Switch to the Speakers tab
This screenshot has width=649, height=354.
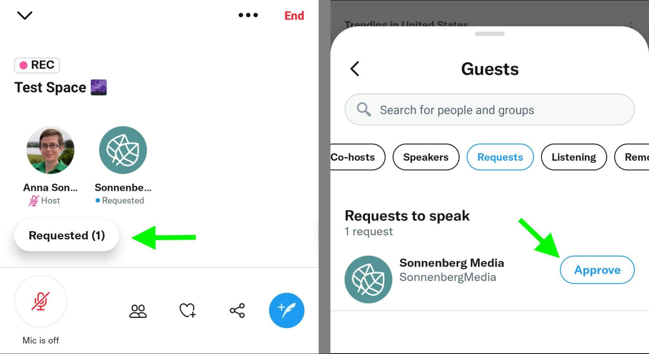point(426,157)
